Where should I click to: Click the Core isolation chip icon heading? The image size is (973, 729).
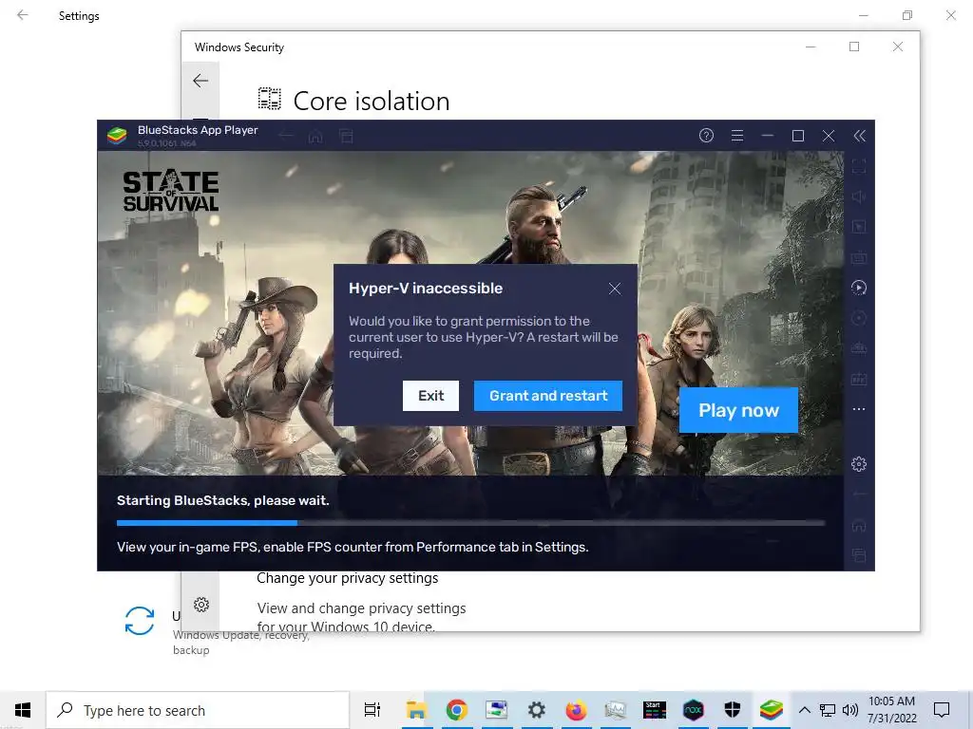pos(269,99)
